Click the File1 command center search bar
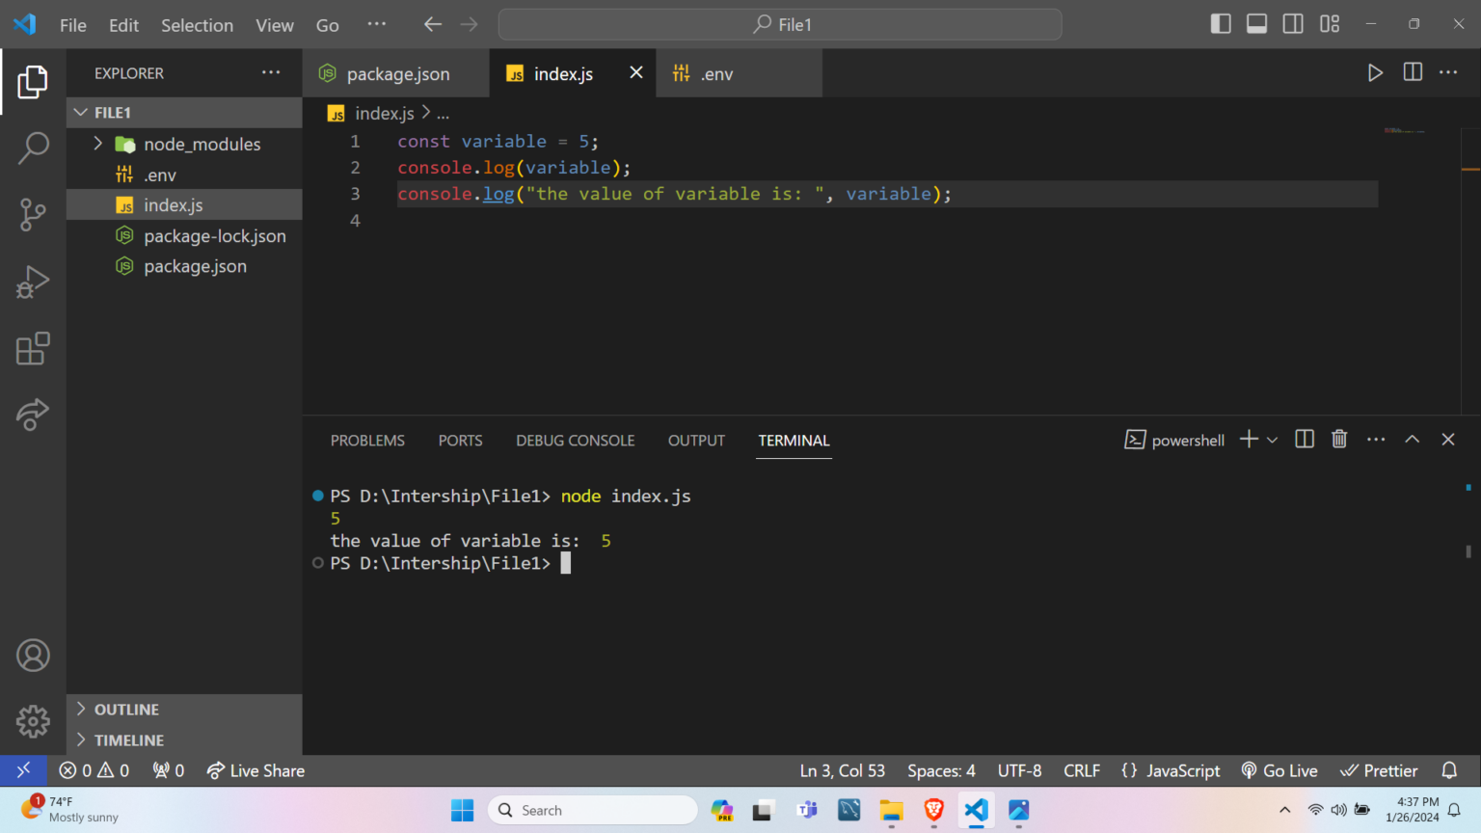The image size is (1481, 833). coord(779,24)
